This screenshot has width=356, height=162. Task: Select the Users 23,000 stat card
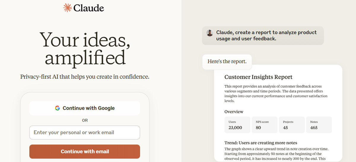coord(237,125)
